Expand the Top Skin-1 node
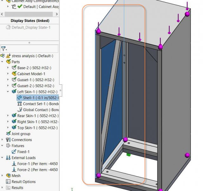The height and width of the screenshot is (191, 203). pyautogui.click(x=8, y=127)
